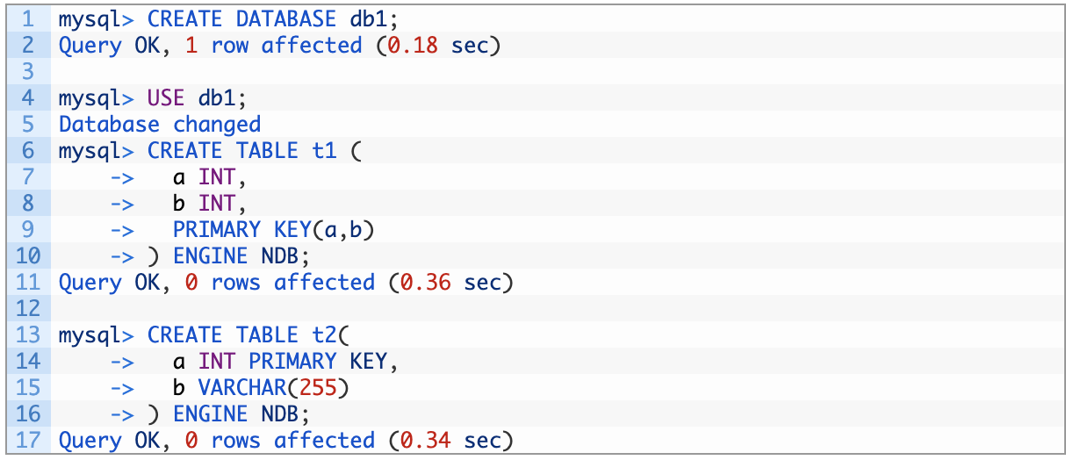Click line number 17 in the gutter
Screen dimensions: 1066x460
28,441
